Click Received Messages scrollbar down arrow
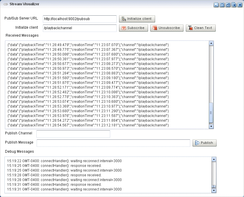 [211, 126]
